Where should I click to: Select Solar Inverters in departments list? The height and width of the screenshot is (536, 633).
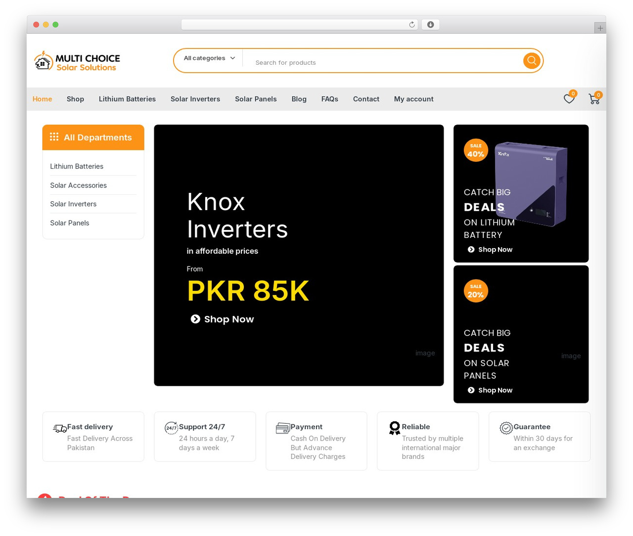pos(73,204)
